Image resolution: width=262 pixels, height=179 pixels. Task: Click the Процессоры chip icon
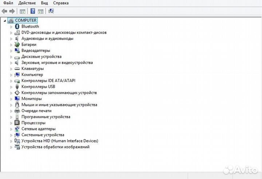(x=17, y=123)
